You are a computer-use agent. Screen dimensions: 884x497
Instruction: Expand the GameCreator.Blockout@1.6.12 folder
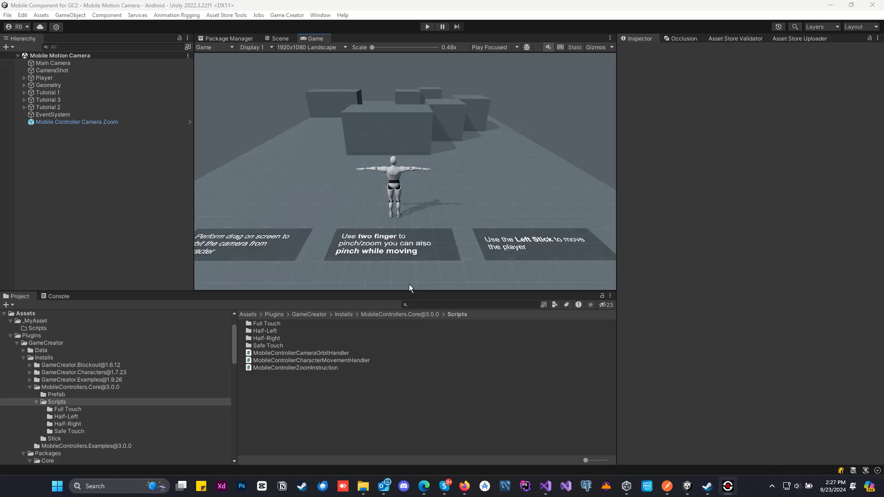pyautogui.click(x=30, y=365)
